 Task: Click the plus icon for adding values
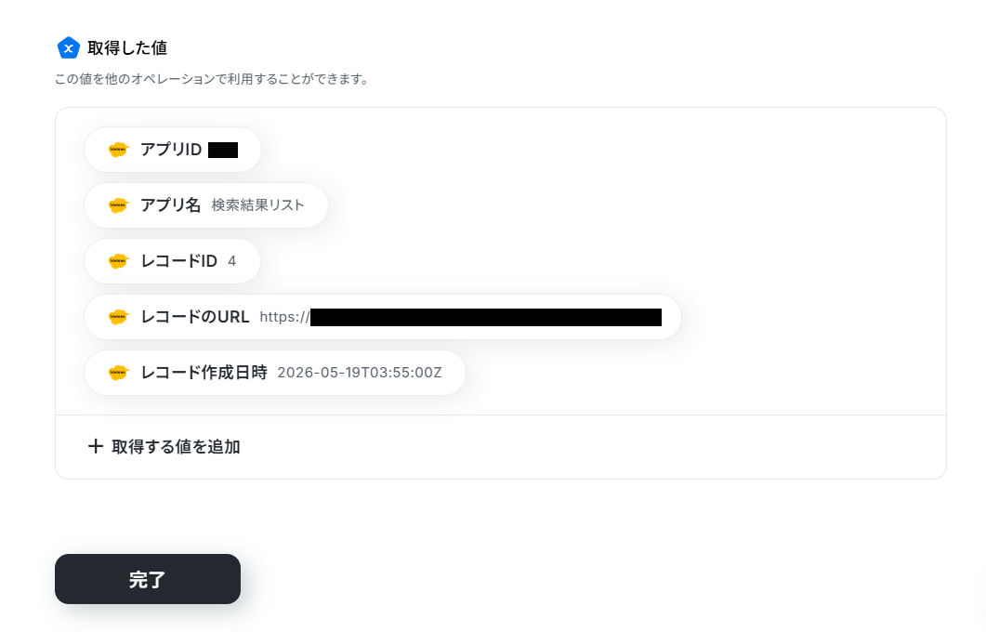96,446
